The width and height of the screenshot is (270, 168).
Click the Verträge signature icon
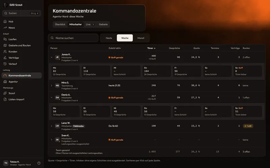(x=5, y=58)
